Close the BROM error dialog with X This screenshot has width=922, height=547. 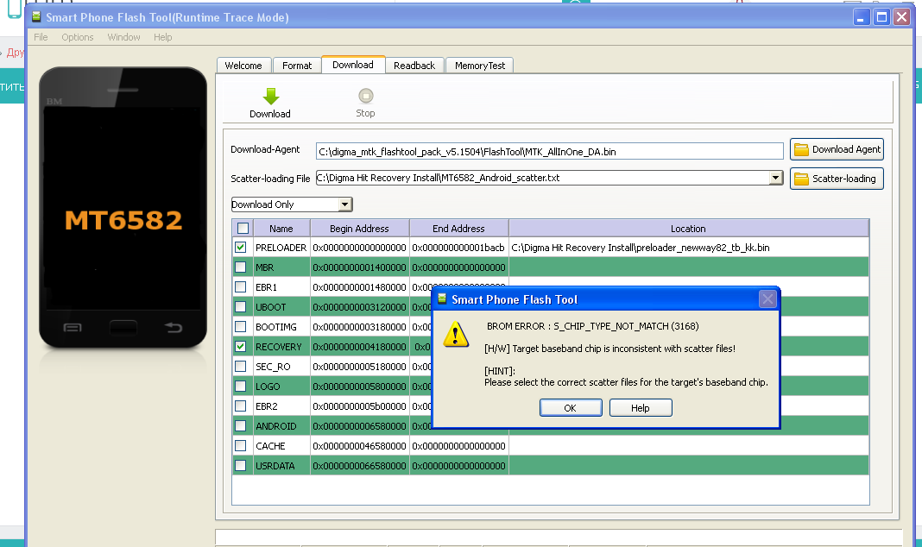pos(767,299)
